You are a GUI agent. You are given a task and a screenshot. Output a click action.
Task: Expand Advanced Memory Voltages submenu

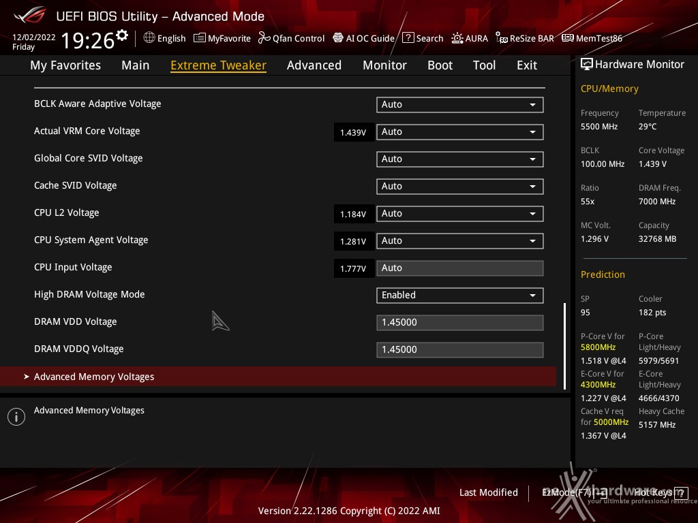pos(278,377)
